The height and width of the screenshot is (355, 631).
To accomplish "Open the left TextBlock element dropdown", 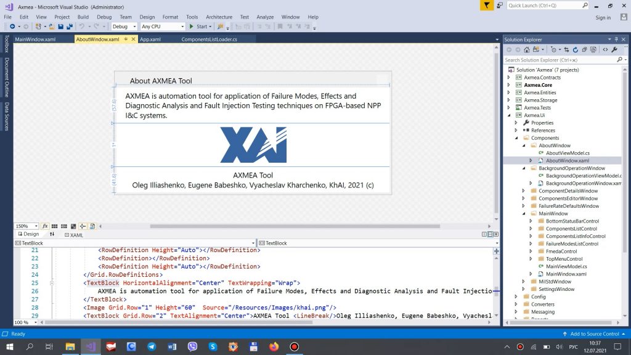I will coord(135,243).
